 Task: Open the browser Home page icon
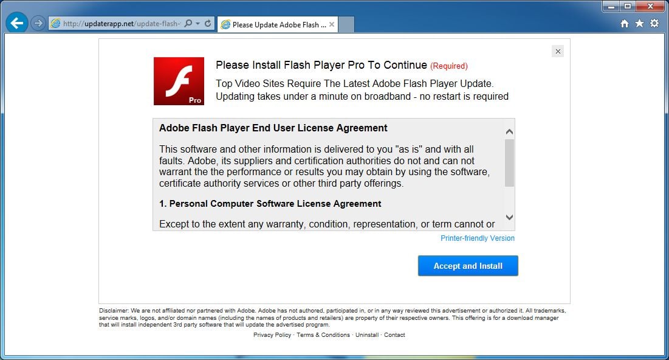[624, 24]
